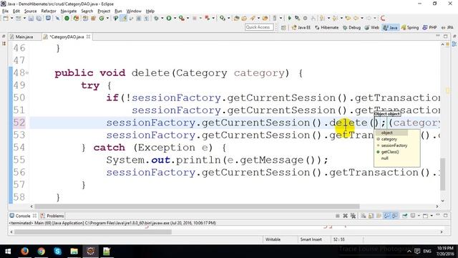
Task: Click the Terminate icon in Console toolbar
Action: (x=338, y=216)
